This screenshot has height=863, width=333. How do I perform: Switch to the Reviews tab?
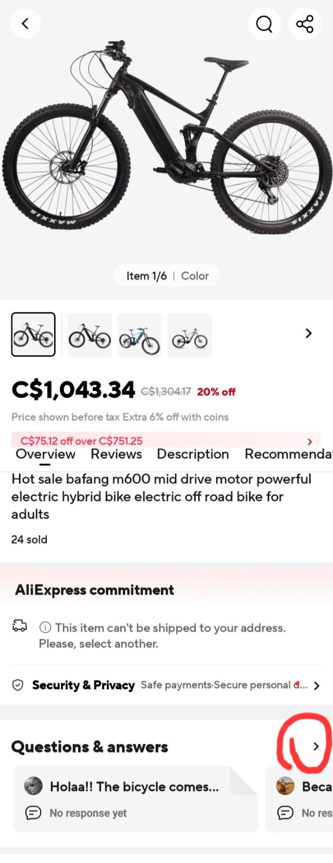point(116,454)
